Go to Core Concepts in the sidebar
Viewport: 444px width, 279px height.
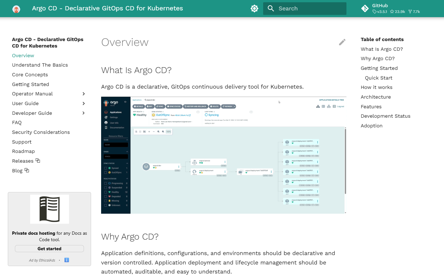(x=30, y=75)
